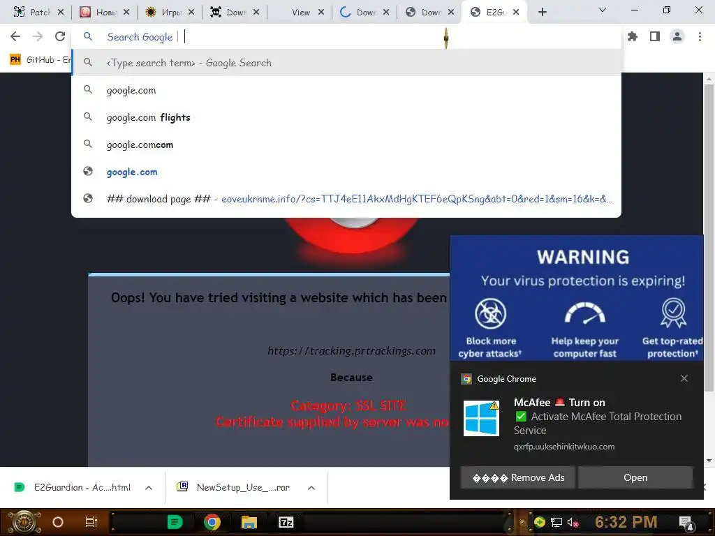
Task: Click the Search Google address bar field
Action: [x=346, y=37]
